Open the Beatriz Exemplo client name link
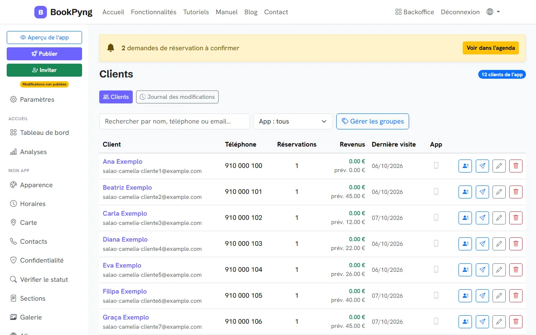Screen dimensions: 536x335 [x=127, y=188]
